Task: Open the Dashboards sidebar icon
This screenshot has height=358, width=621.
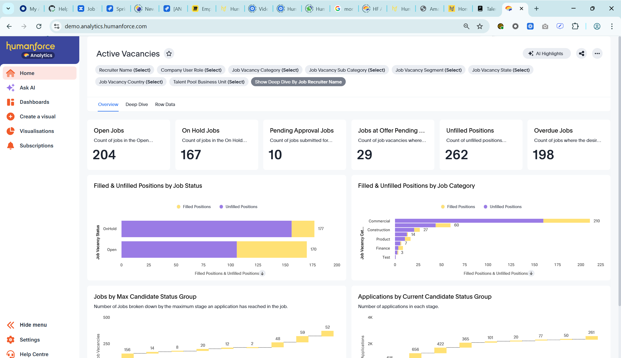Action: point(10,102)
